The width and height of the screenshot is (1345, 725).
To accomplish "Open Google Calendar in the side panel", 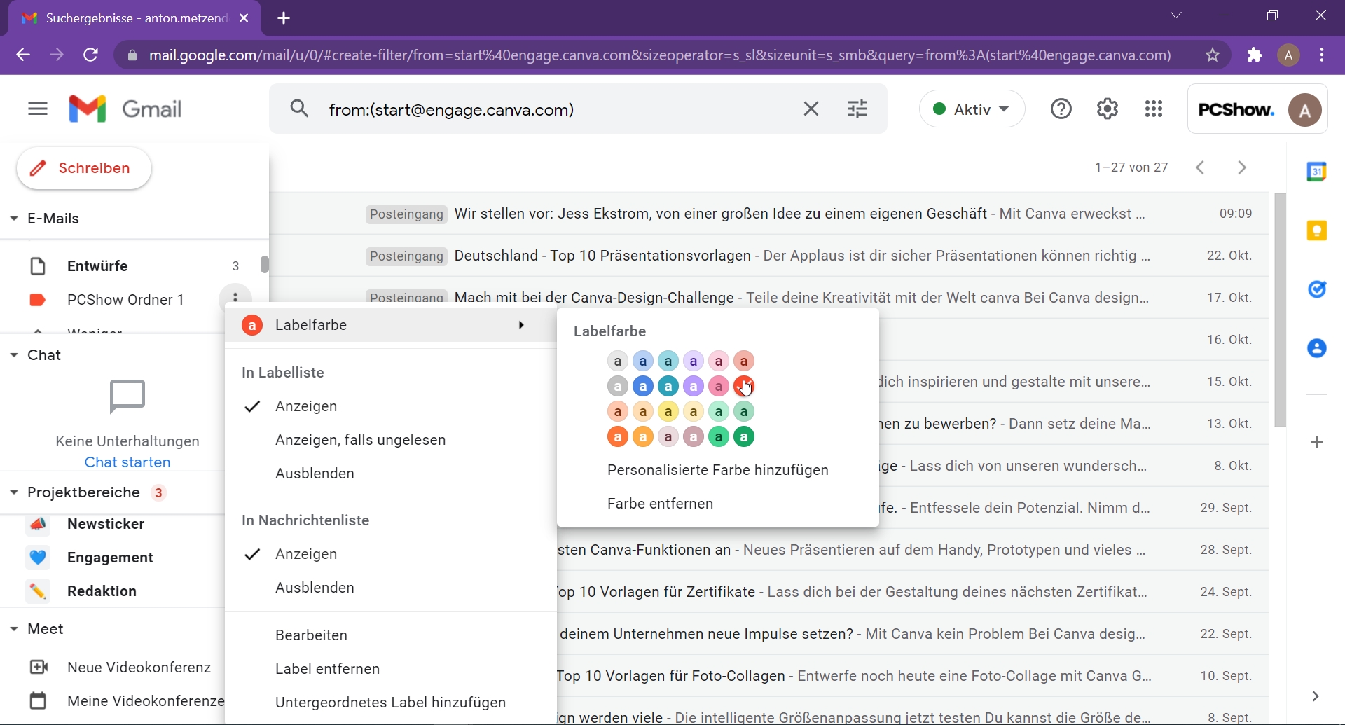I will tap(1318, 170).
